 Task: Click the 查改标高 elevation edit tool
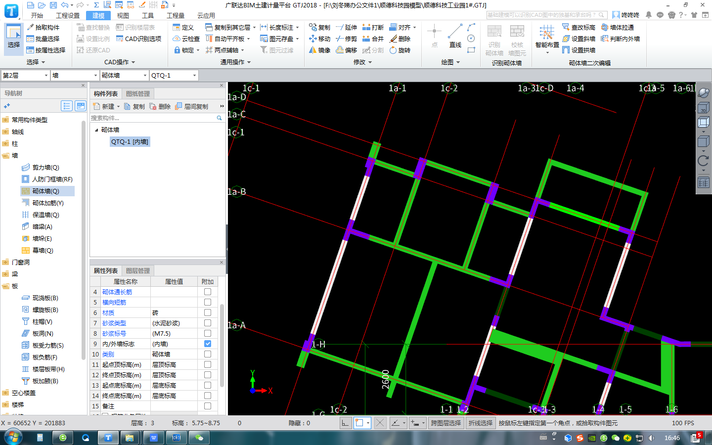pyautogui.click(x=578, y=27)
